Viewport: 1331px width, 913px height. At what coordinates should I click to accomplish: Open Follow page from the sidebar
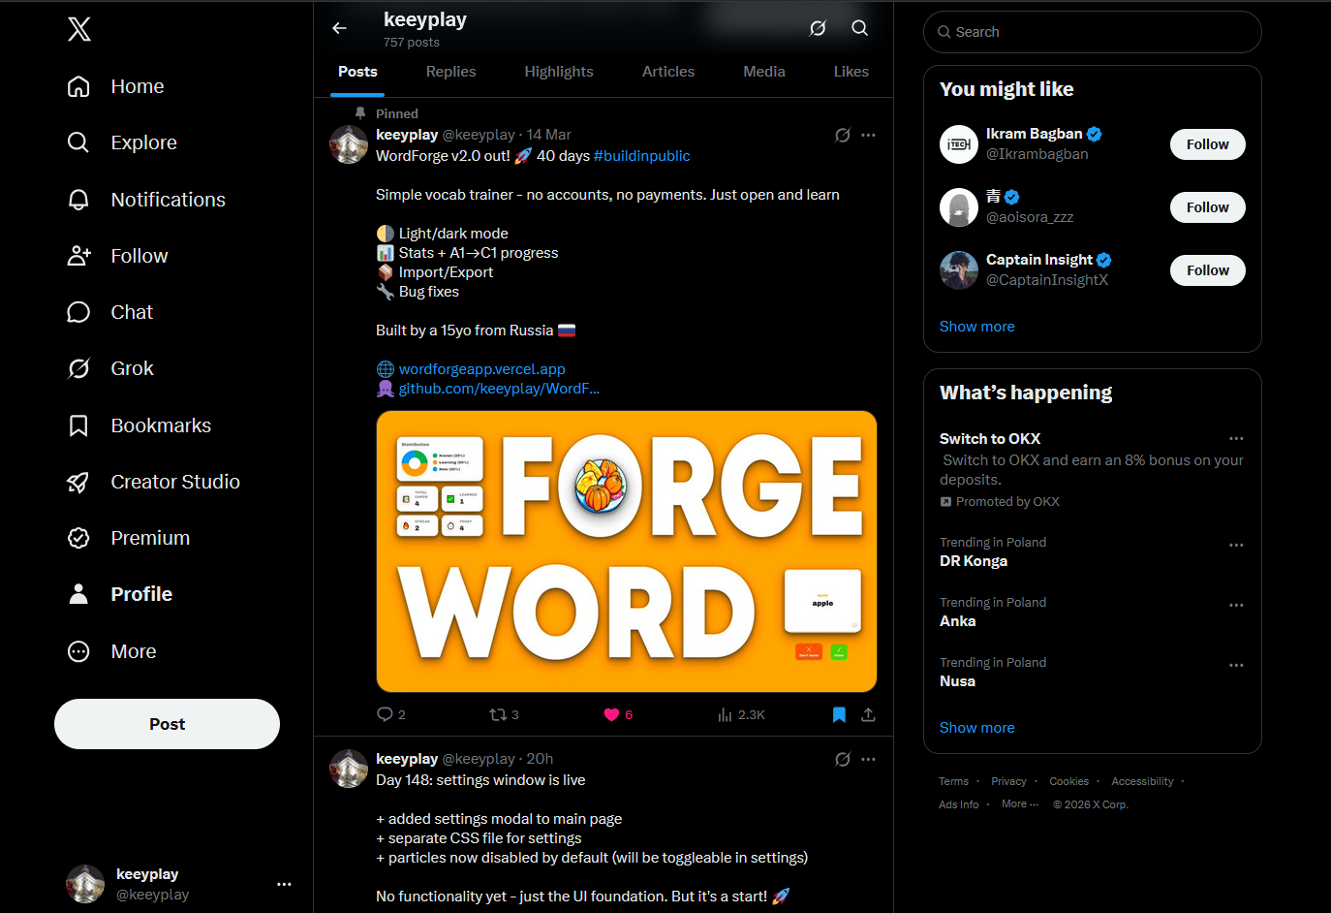(x=117, y=256)
